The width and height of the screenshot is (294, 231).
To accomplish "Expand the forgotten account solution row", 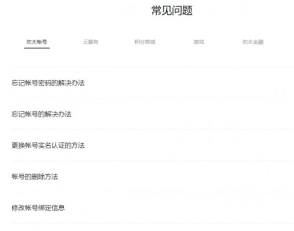I will pos(147,114).
